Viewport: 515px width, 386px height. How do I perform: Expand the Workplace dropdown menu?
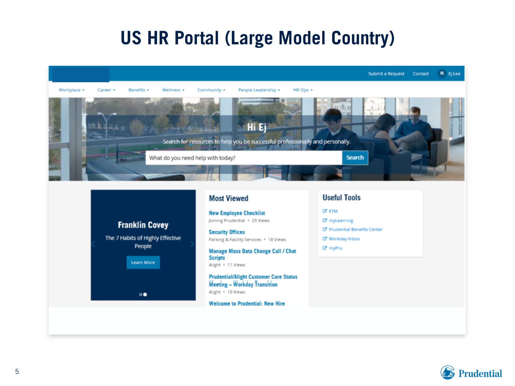pyautogui.click(x=72, y=90)
